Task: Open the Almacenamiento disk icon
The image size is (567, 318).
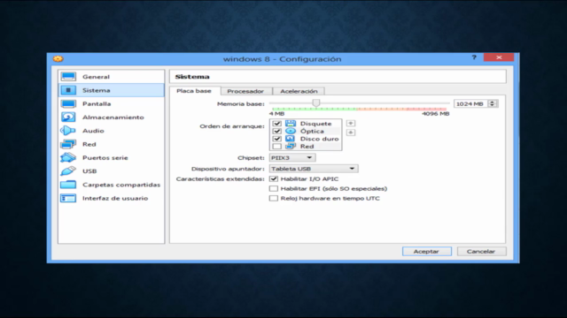Action: click(x=68, y=117)
